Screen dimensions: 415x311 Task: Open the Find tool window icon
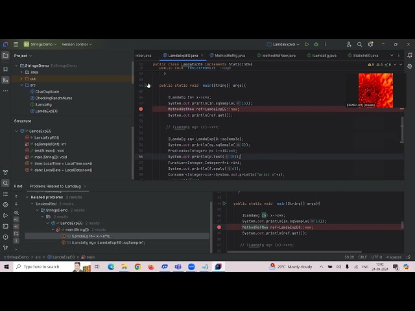tap(5, 183)
